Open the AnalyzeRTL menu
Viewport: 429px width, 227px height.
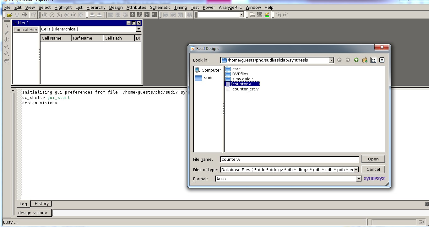(x=231, y=7)
